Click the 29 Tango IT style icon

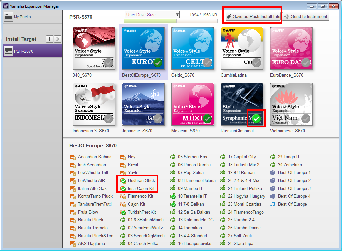[x=273, y=157]
